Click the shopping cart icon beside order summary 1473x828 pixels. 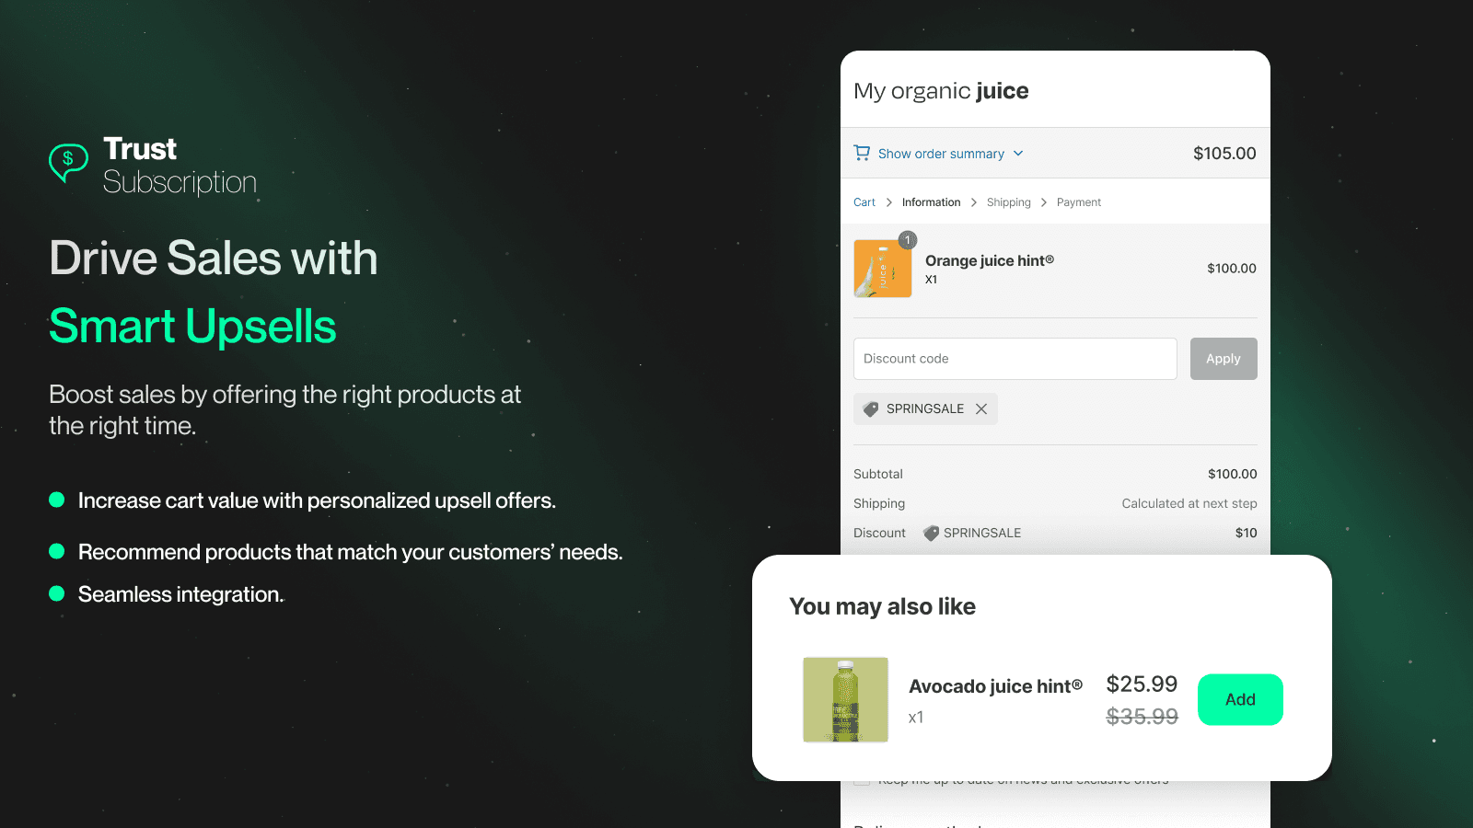[x=862, y=153]
